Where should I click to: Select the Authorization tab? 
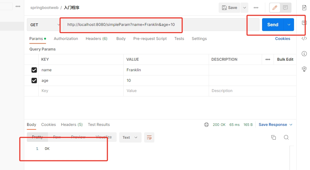click(66, 39)
